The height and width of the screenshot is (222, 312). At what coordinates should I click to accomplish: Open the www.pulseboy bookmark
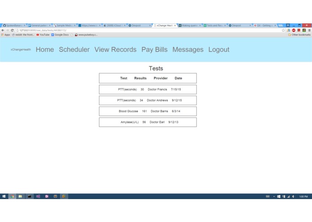coord(86,35)
